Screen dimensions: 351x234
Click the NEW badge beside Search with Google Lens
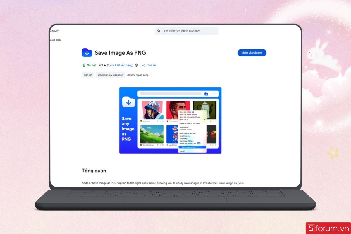tap(199, 144)
